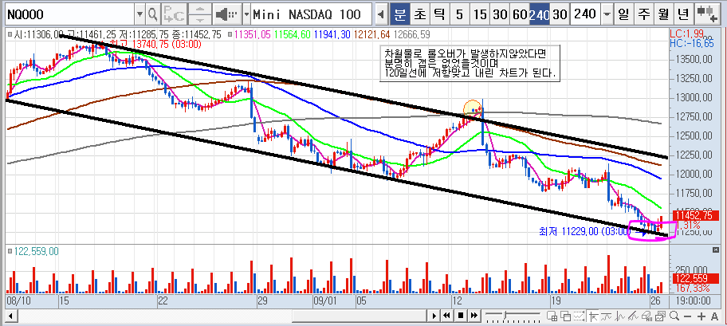This screenshot has height=326, width=727.
Task: Click the A text tool icon
Action: [714, 316]
